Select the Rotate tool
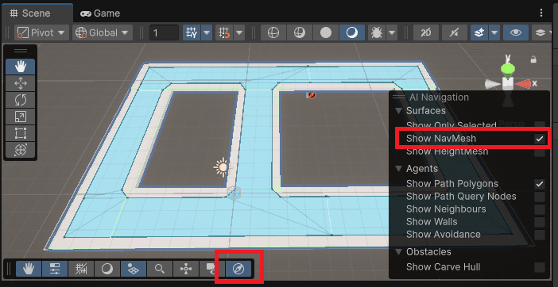 pyautogui.click(x=21, y=100)
